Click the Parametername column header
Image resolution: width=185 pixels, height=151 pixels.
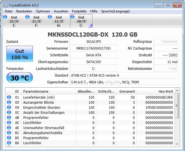coord(48,92)
